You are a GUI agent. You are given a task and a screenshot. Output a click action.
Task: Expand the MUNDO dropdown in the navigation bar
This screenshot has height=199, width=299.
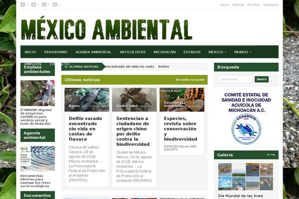click(243, 52)
